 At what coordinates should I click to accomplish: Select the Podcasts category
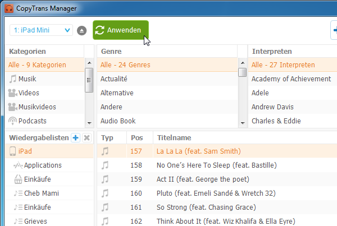click(x=44, y=121)
